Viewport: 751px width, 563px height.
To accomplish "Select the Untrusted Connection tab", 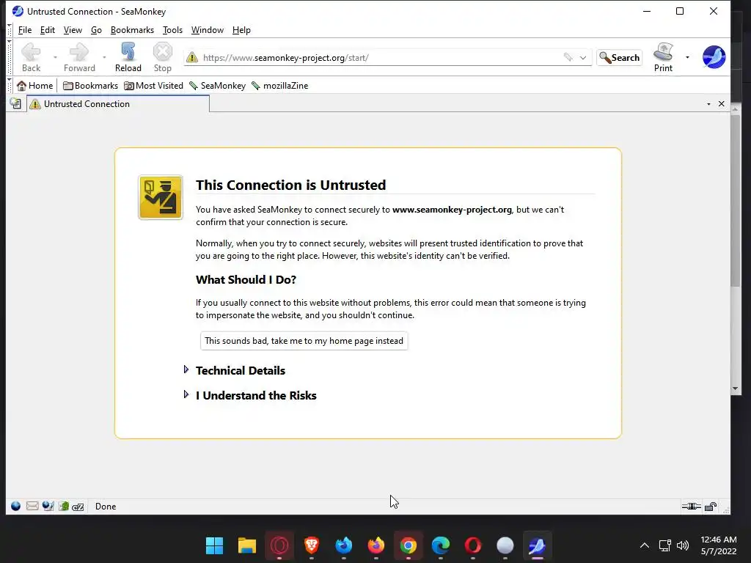I will click(118, 104).
